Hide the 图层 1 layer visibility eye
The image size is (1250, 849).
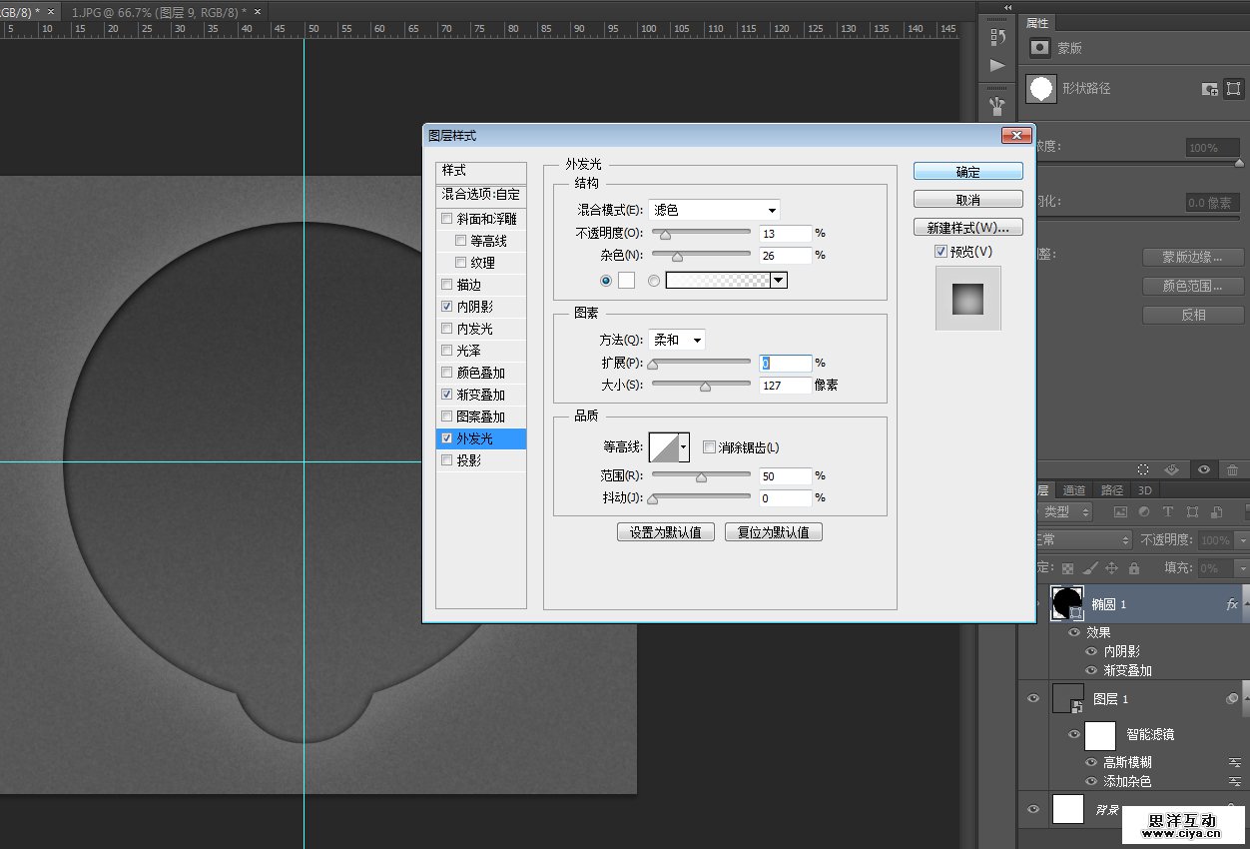(1033, 698)
